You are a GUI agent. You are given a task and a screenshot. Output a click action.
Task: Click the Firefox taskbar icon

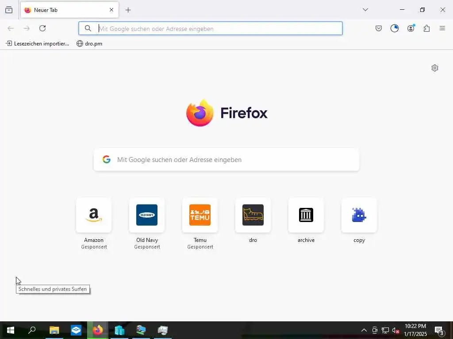(98, 330)
